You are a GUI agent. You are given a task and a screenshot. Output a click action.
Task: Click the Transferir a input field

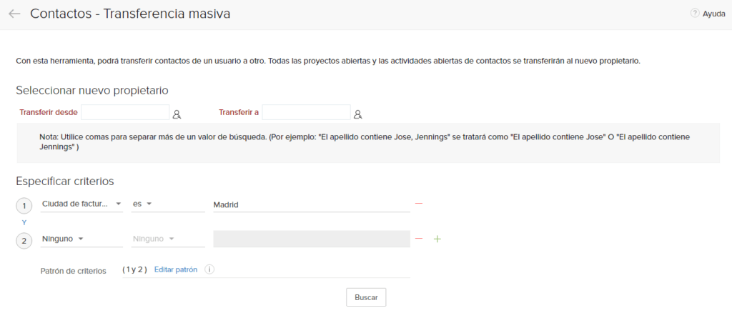click(306, 112)
